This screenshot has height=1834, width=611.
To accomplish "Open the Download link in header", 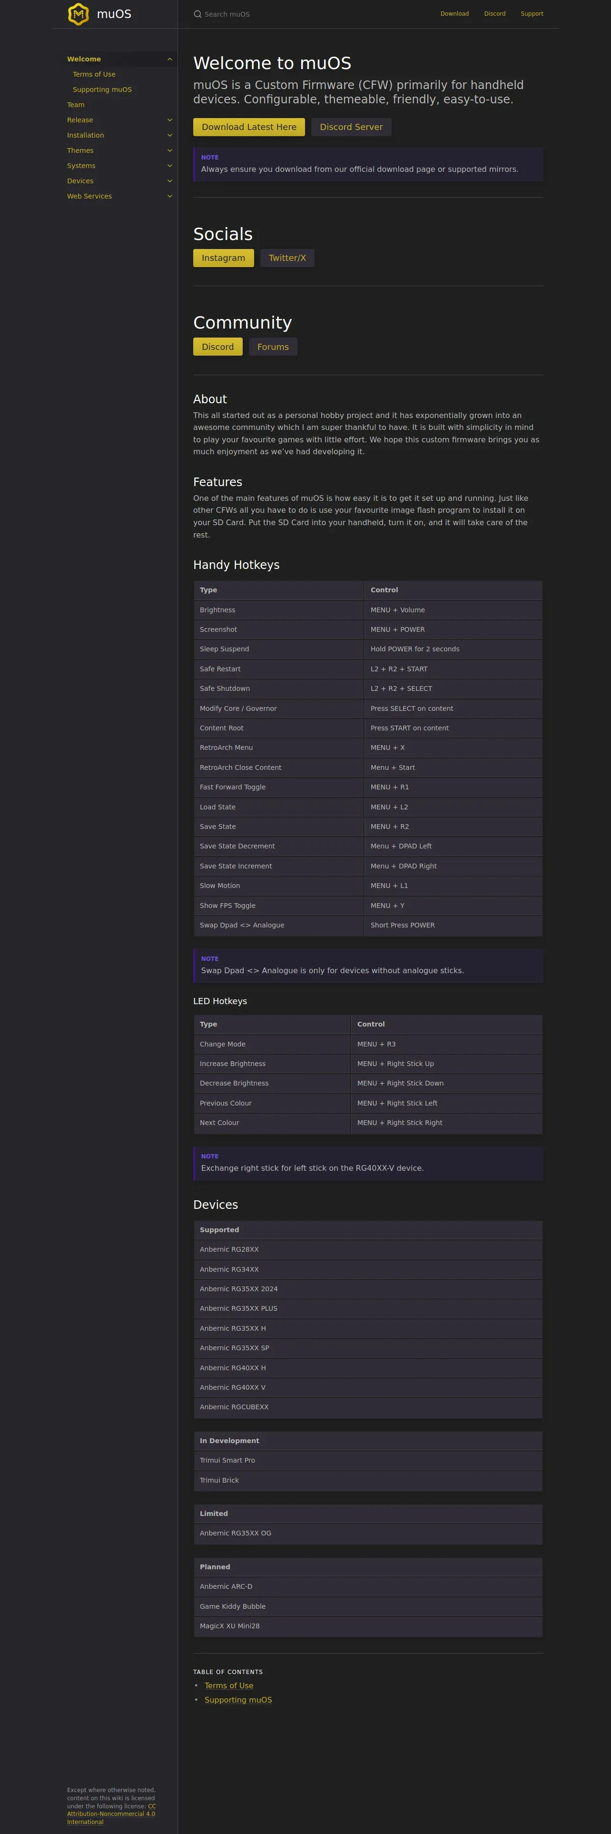I will (x=454, y=13).
